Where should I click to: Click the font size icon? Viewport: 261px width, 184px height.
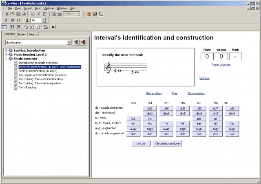[x=54, y=26]
